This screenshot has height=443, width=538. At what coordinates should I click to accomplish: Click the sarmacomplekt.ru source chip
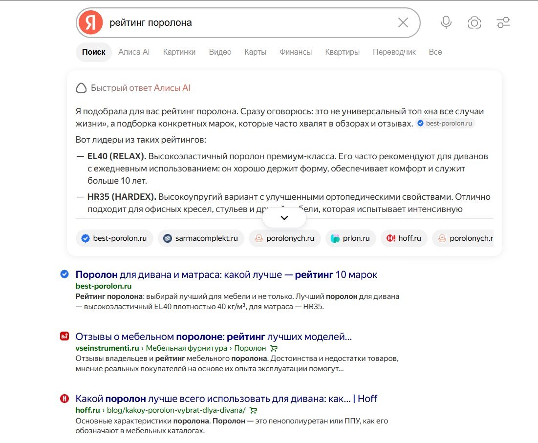coord(201,238)
